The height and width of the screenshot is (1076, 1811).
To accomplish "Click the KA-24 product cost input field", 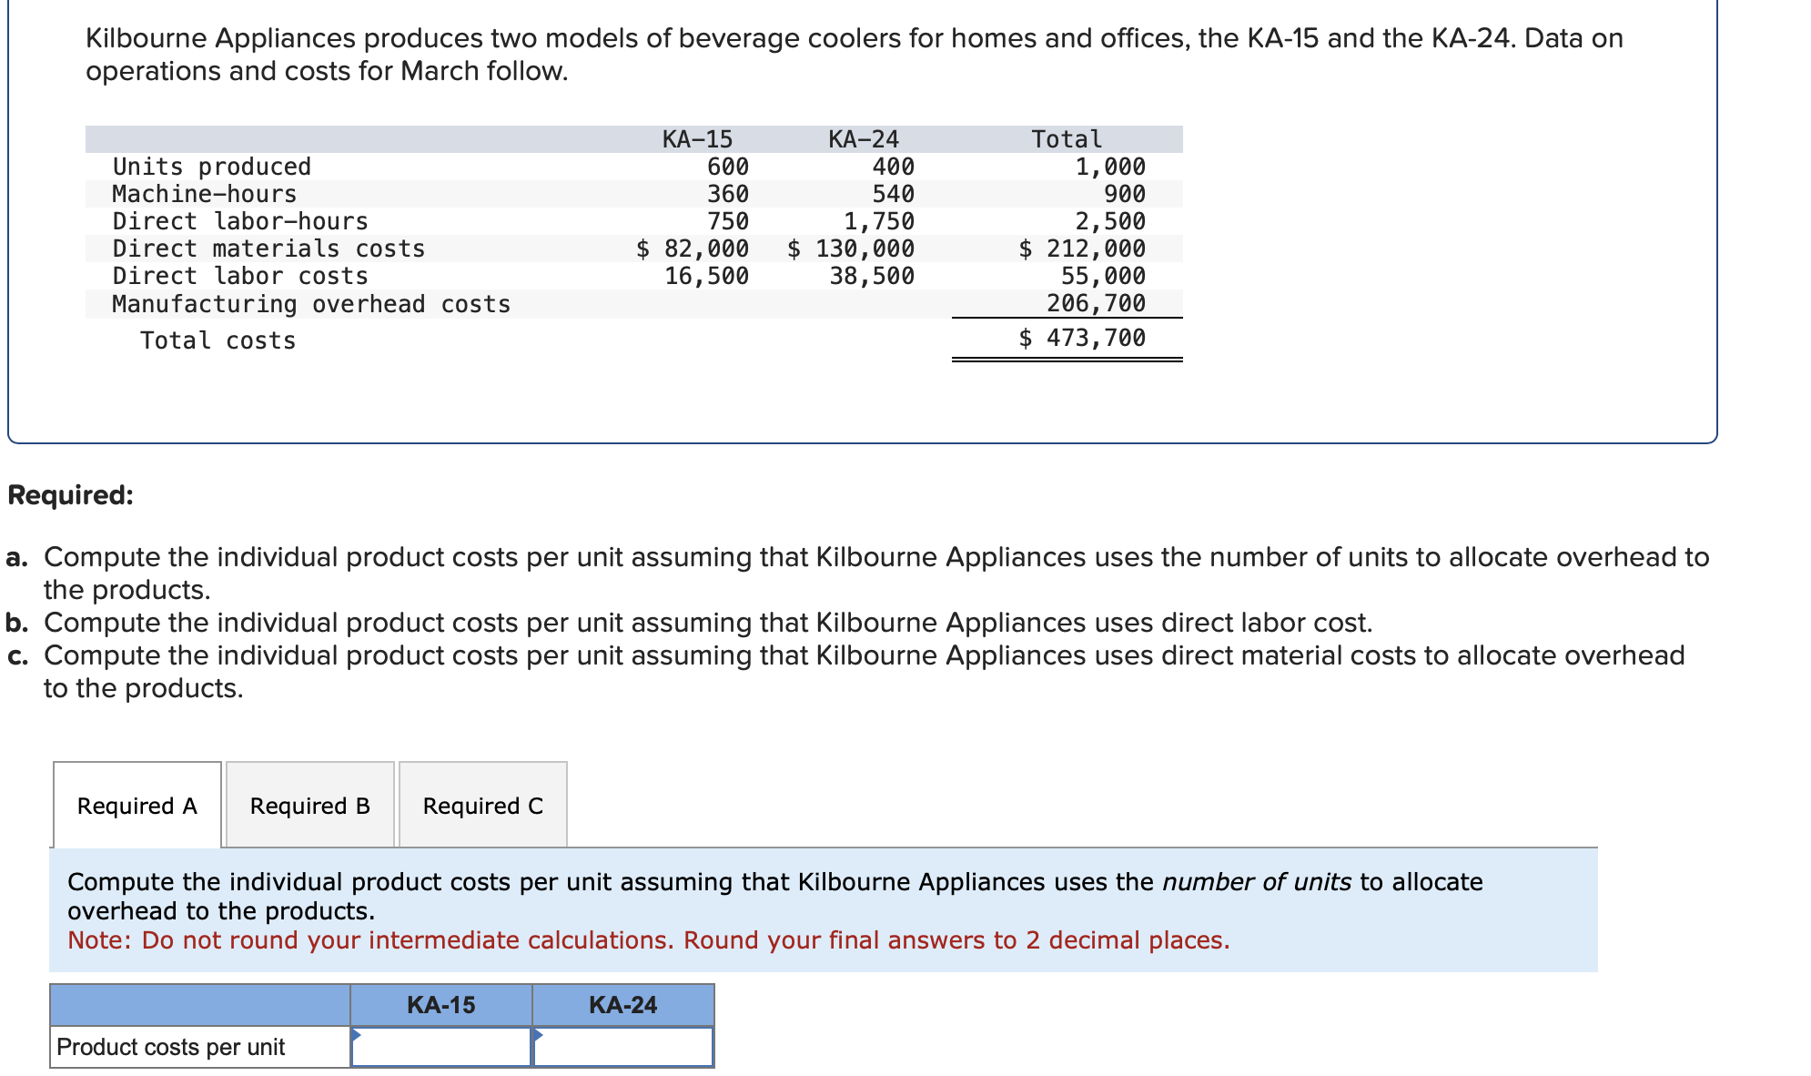I will tap(623, 1047).
